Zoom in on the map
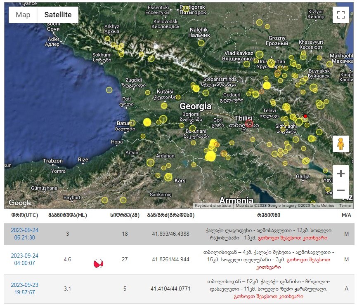The width and height of the screenshot is (357, 305). [x=340, y=174]
